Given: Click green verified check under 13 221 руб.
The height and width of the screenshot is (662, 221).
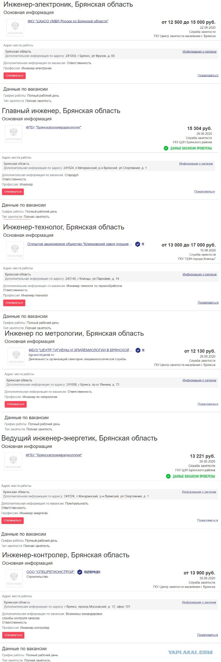Looking at the screenshot, I should (x=168, y=476).
